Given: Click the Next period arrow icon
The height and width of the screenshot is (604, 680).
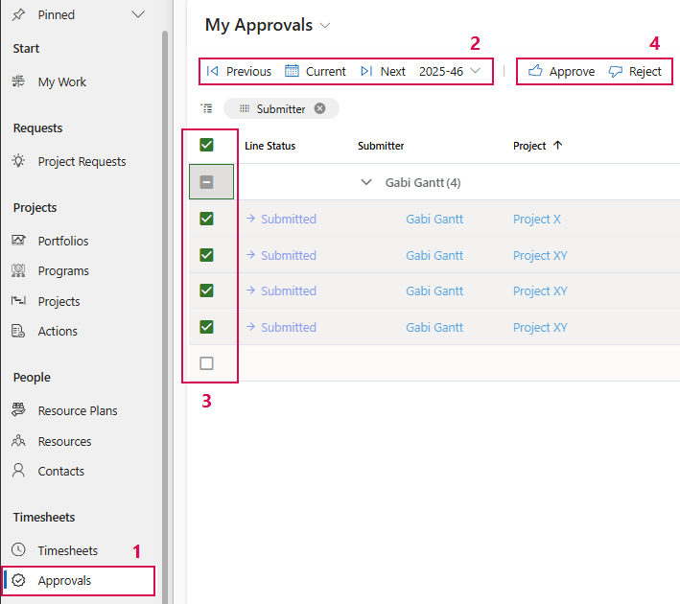Looking at the screenshot, I should pos(366,71).
